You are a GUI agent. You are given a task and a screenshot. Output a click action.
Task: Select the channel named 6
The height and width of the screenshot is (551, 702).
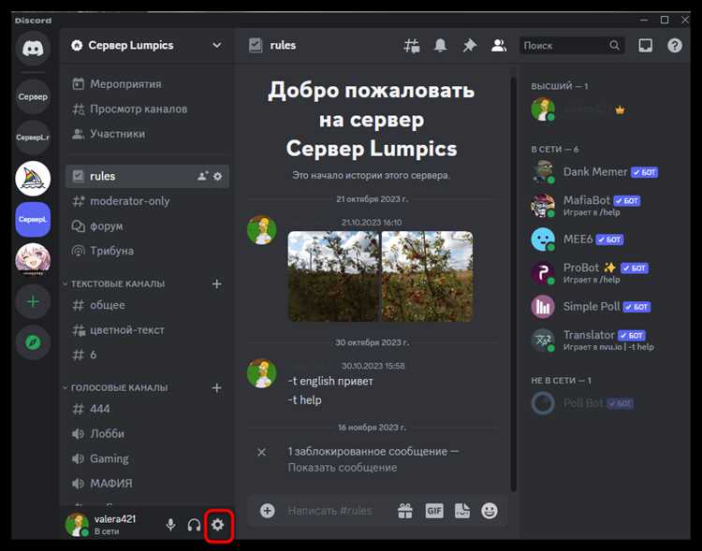tap(147, 355)
